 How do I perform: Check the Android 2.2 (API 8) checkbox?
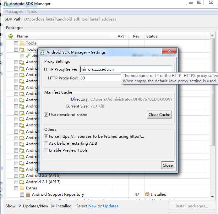pyautogui.click(x=16, y=176)
